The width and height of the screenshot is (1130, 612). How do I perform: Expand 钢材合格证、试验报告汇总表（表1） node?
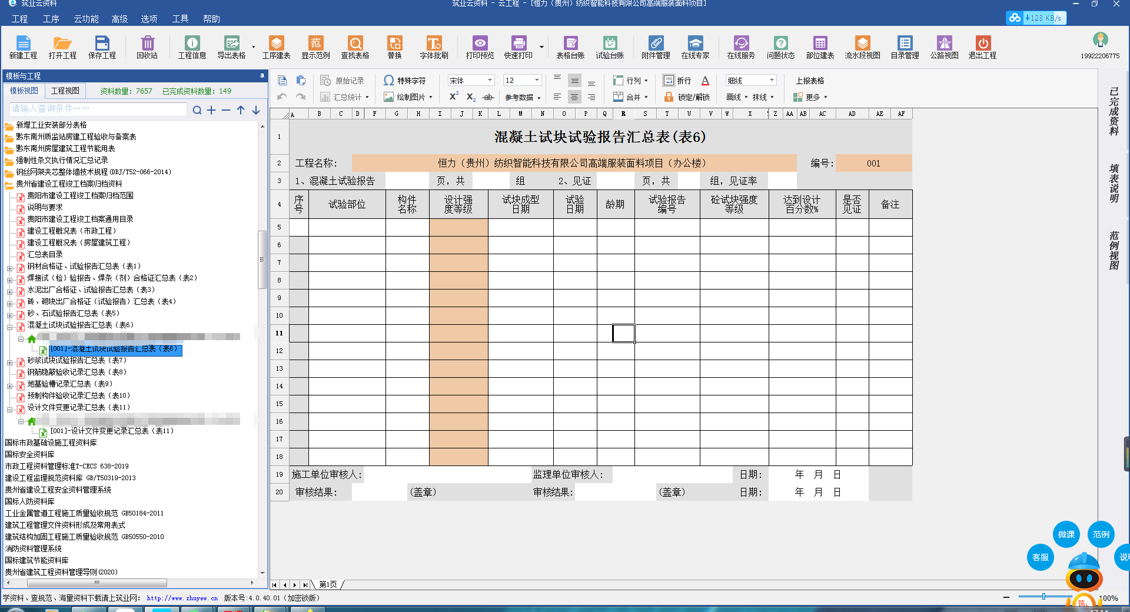[x=10, y=268]
